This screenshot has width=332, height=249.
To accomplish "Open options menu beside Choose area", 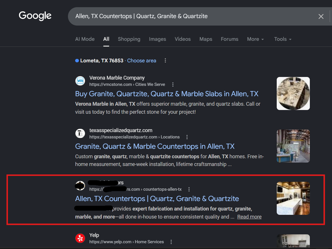I will [x=165, y=61].
